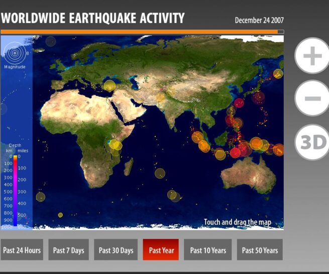Viewport: 329px width, 274px height.
Task: Click the Touch and drag the map text
Action: click(237, 222)
